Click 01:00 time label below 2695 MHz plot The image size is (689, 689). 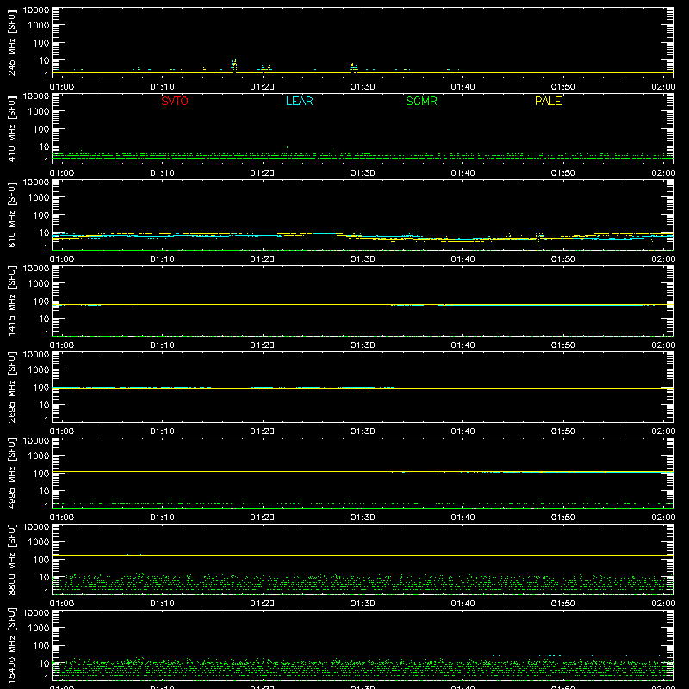pyautogui.click(x=62, y=431)
